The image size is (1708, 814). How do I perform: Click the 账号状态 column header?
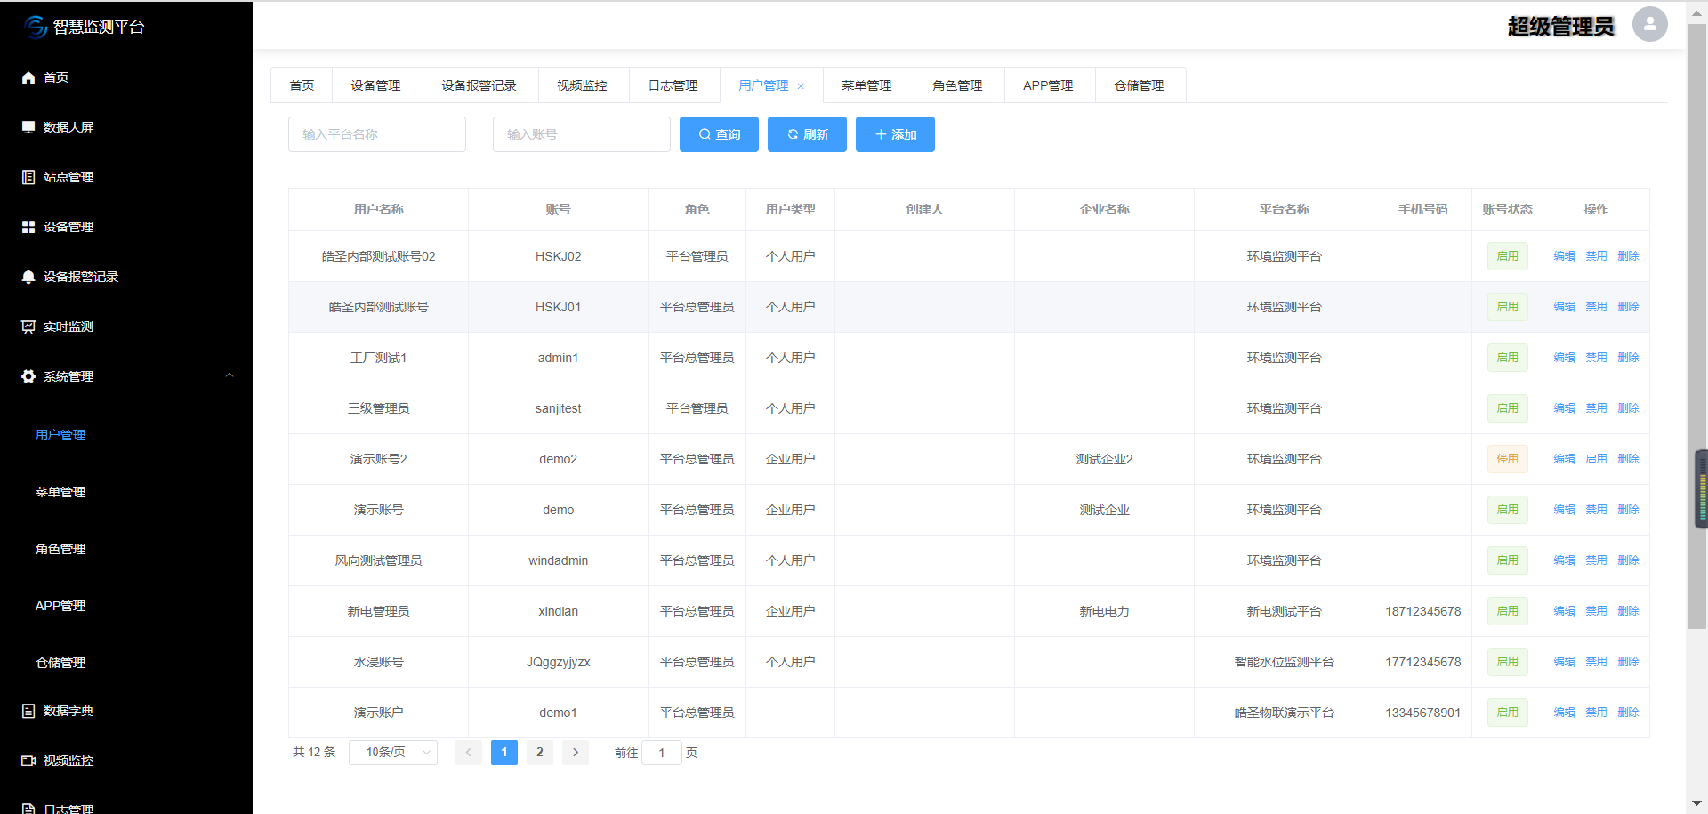1507,209
